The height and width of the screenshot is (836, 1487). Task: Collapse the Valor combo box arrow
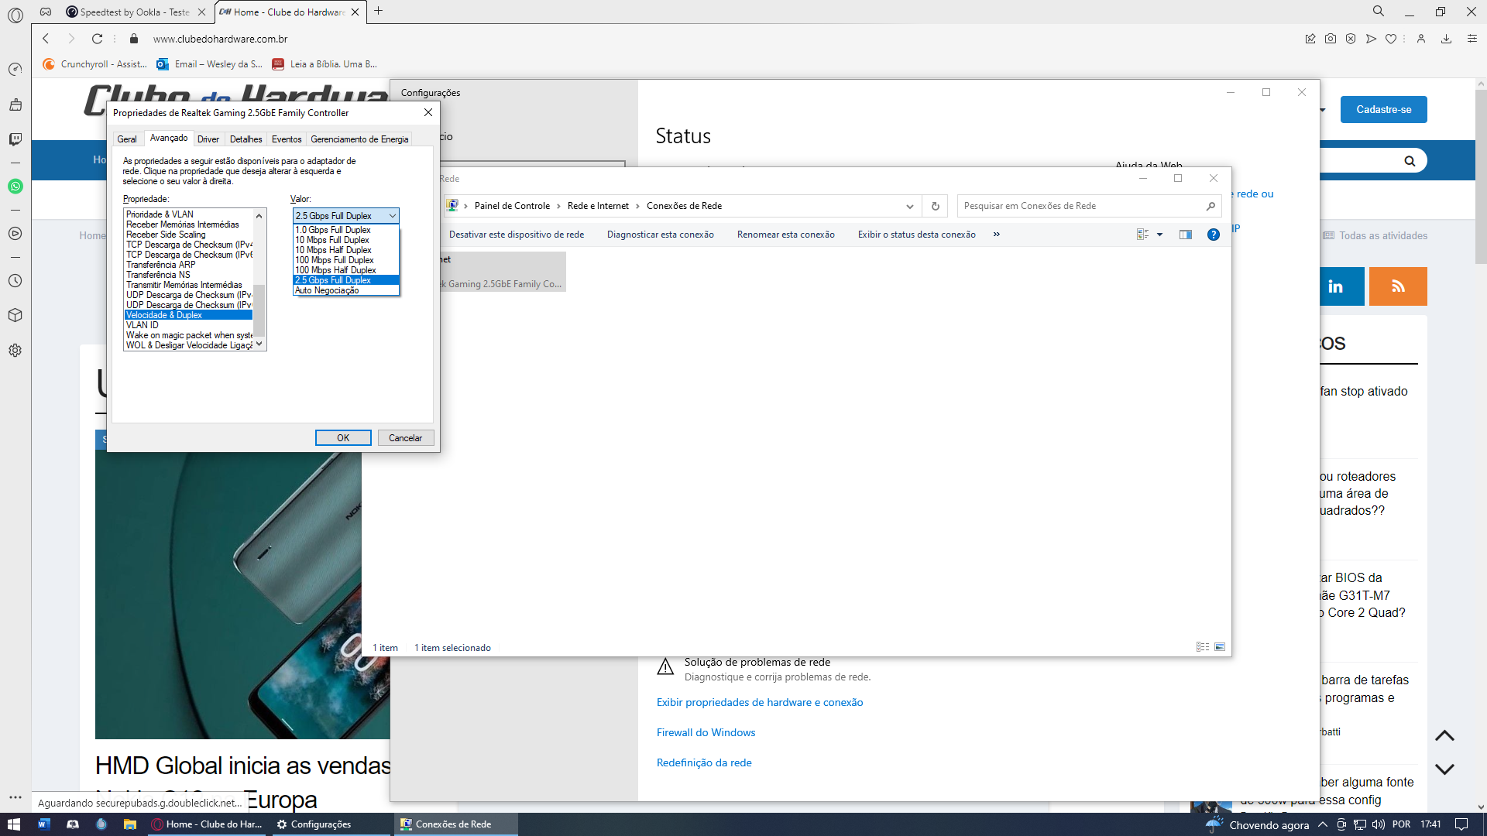point(392,216)
